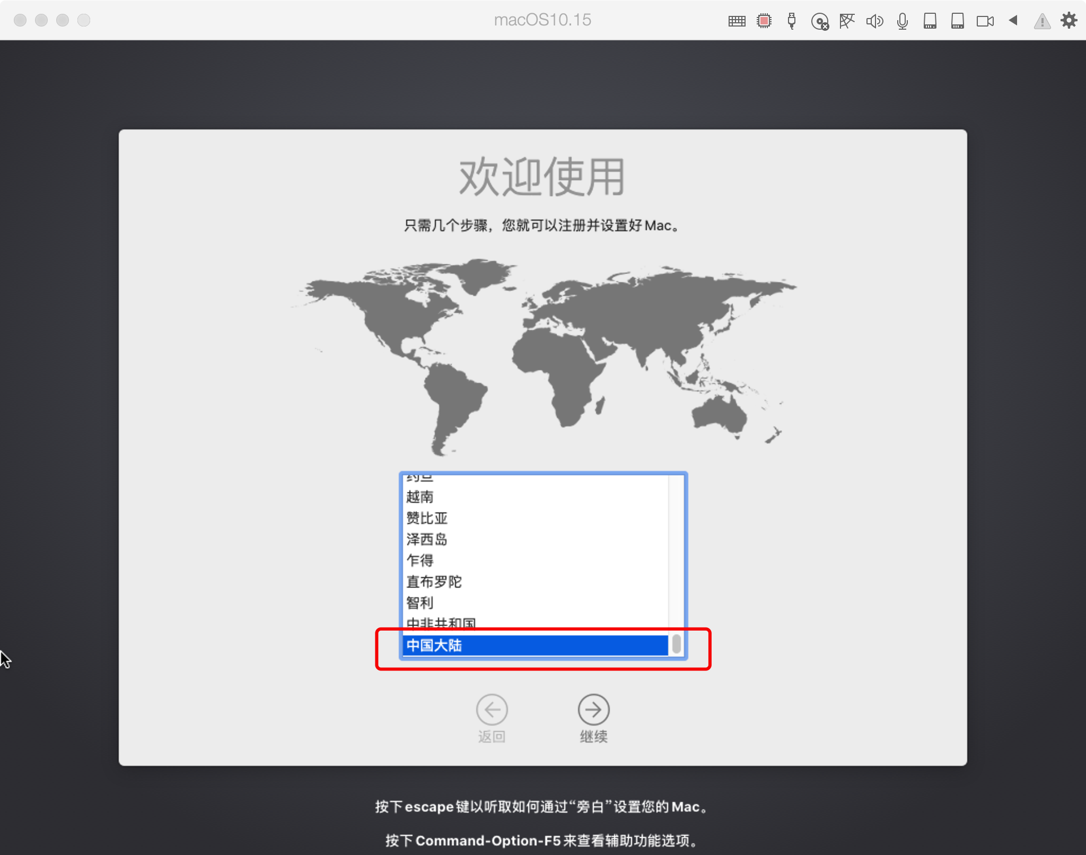The image size is (1086, 855).
Task: Click the country list scrollbar thumb
Action: pyautogui.click(x=677, y=644)
